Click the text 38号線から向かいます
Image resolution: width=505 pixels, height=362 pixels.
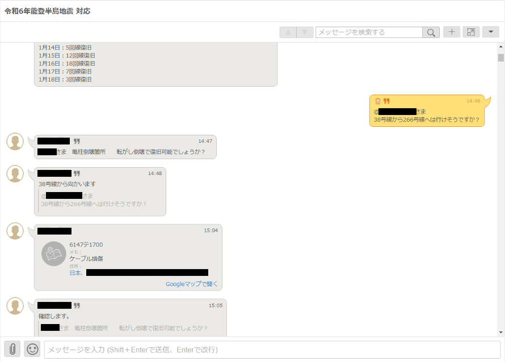[x=67, y=184]
